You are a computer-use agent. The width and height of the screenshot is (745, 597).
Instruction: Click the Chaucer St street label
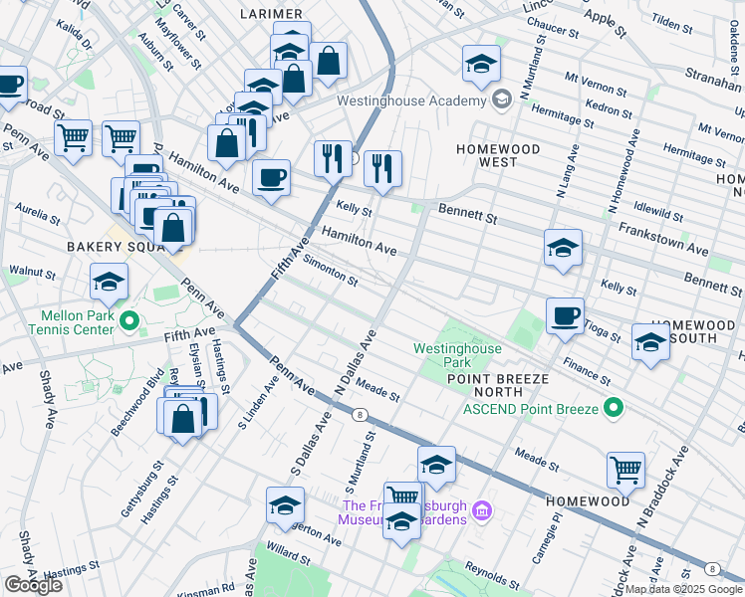click(x=553, y=28)
